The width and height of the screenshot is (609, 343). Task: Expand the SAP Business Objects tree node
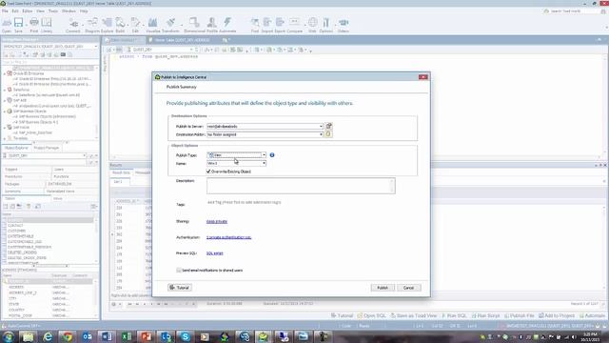[5, 111]
